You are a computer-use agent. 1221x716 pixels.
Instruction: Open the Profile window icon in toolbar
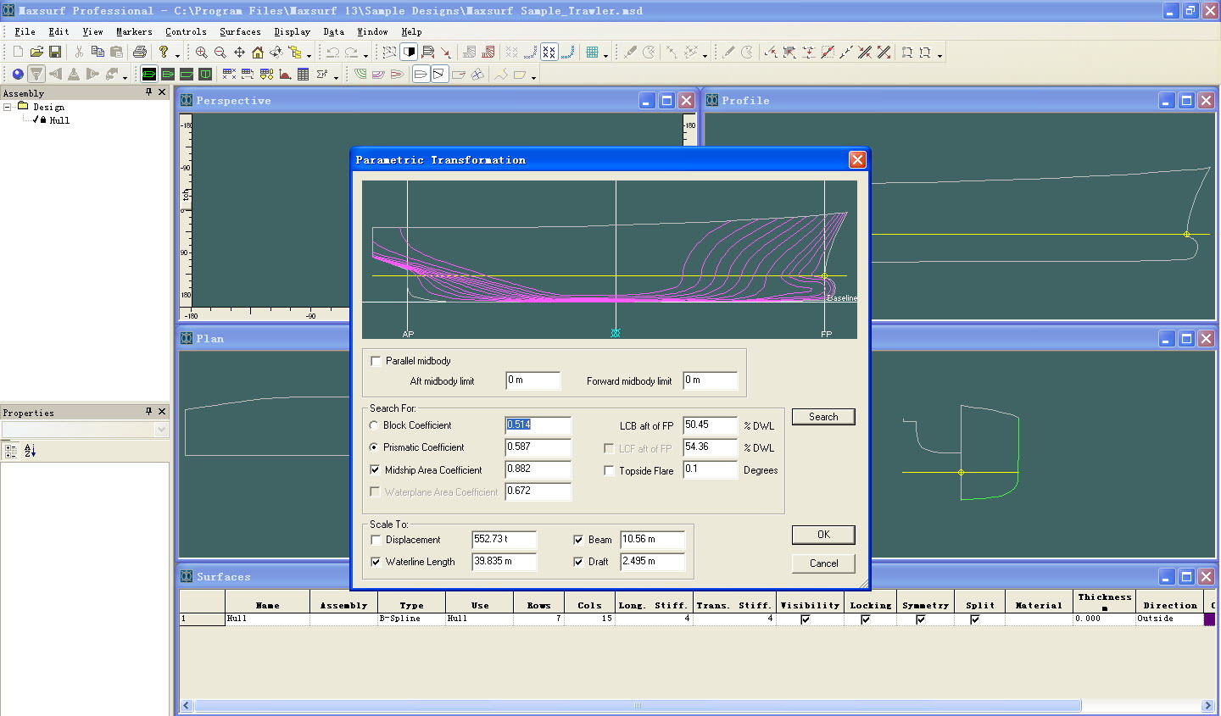187,74
